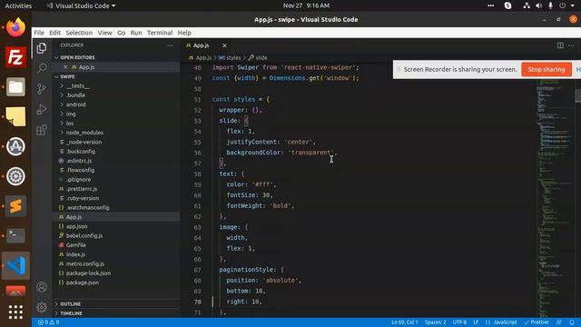The width and height of the screenshot is (581, 327).
Task: Open Software Updater in the dock
Action: 15,146
